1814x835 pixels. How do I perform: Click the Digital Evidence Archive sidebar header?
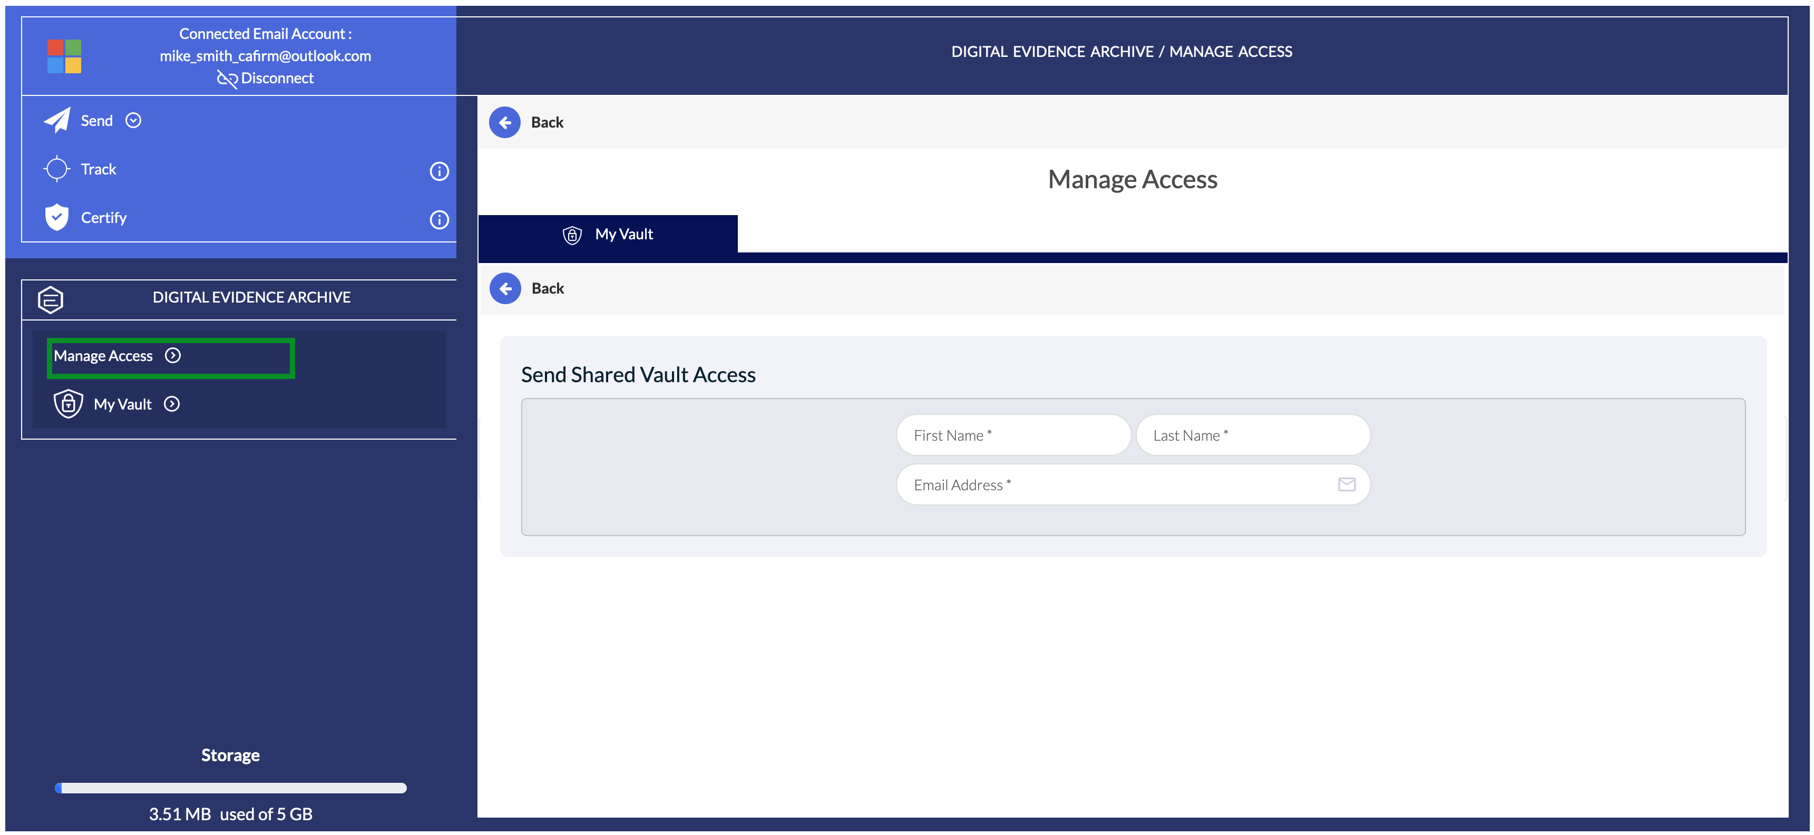point(251,297)
